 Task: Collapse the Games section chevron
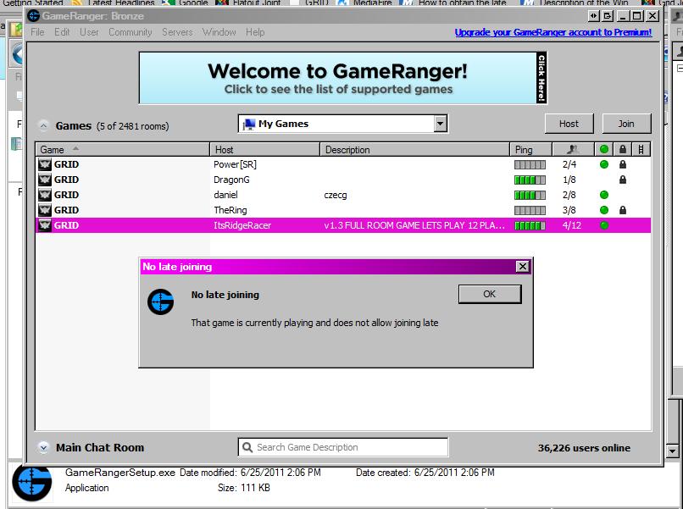point(43,126)
